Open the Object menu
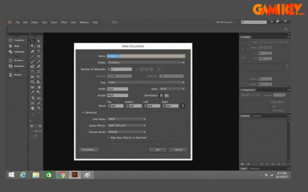308x192 pixels. pyautogui.click(x=34, y=22)
